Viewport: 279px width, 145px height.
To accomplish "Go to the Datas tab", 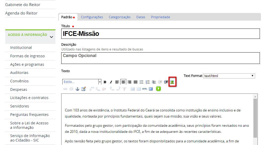I will pos(141,17).
